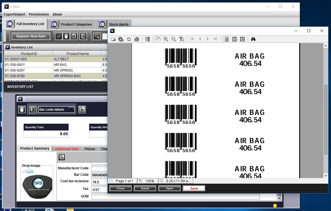The image size is (331, 211).
Task: Click the save disk icon next to Bar code labels
Action: click(82, 110)
